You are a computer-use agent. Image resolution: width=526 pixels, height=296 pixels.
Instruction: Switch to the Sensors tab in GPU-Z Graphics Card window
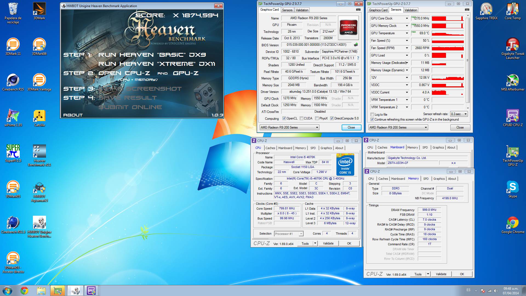click(287, 10)
